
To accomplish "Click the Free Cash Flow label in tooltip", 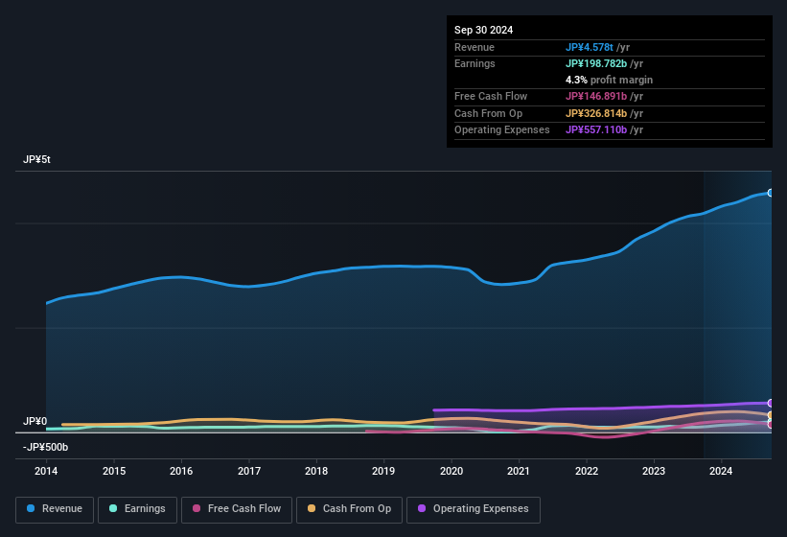I will click(x=491, y=96).
